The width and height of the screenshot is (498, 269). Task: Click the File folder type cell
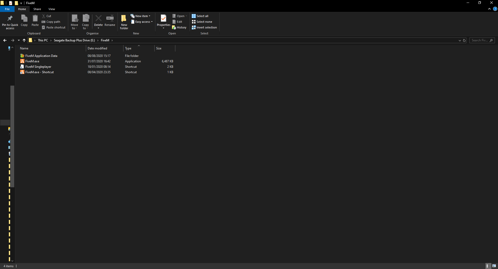132,56
